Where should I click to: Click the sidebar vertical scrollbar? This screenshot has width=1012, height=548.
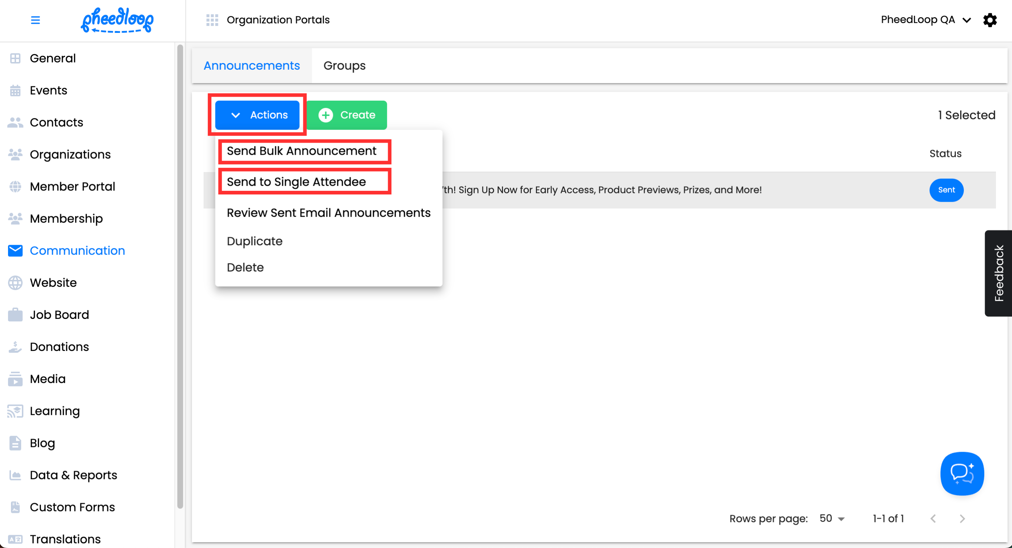[x=180, y=275]
